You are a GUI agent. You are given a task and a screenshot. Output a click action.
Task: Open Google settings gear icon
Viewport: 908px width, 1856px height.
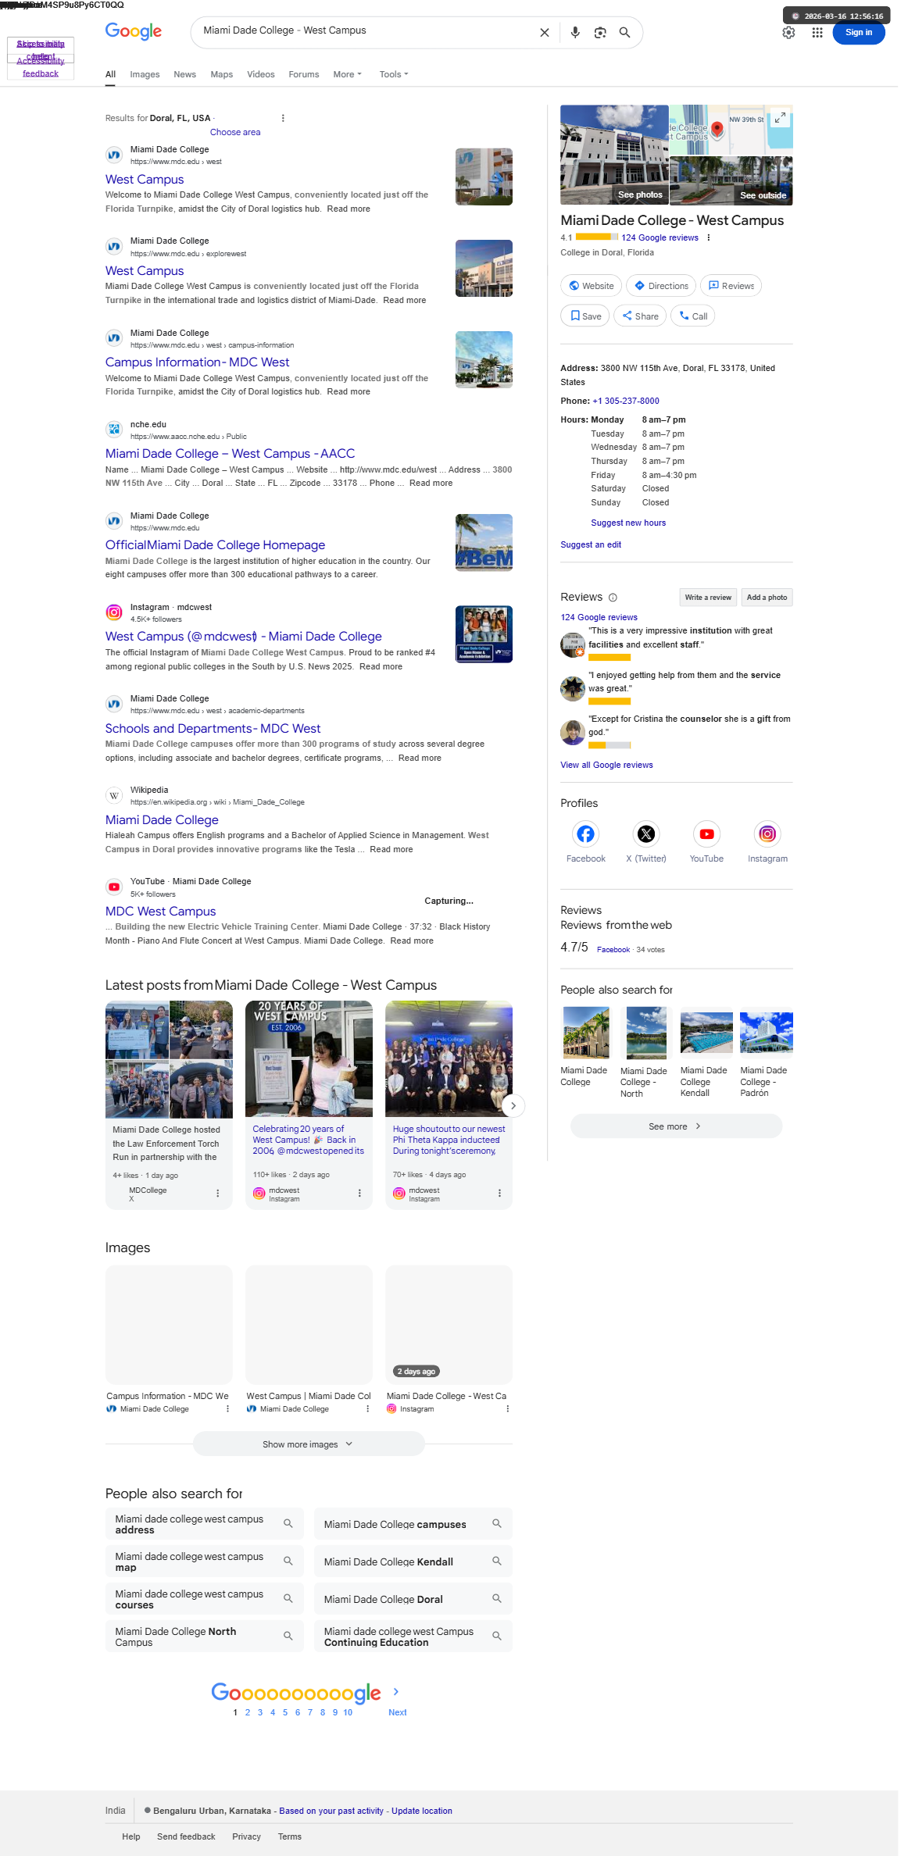tap(788, 33)
